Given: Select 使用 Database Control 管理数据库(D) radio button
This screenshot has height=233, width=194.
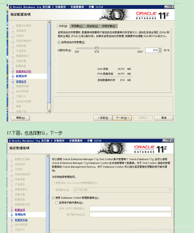Looking at the screenshot, I should pos(53,198).
